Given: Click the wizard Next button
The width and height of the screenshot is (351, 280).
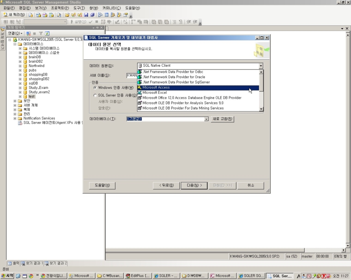Looking at the screenshot, I should coord(194,185).
